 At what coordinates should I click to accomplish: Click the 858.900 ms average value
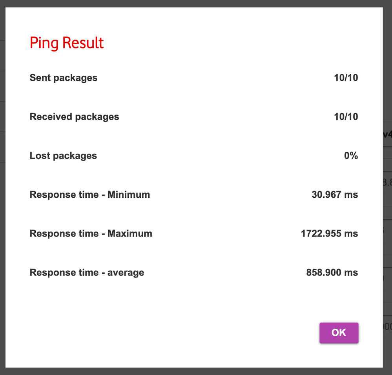tap(332, 273)
